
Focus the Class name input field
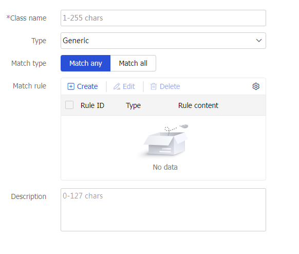click(163, 18)
